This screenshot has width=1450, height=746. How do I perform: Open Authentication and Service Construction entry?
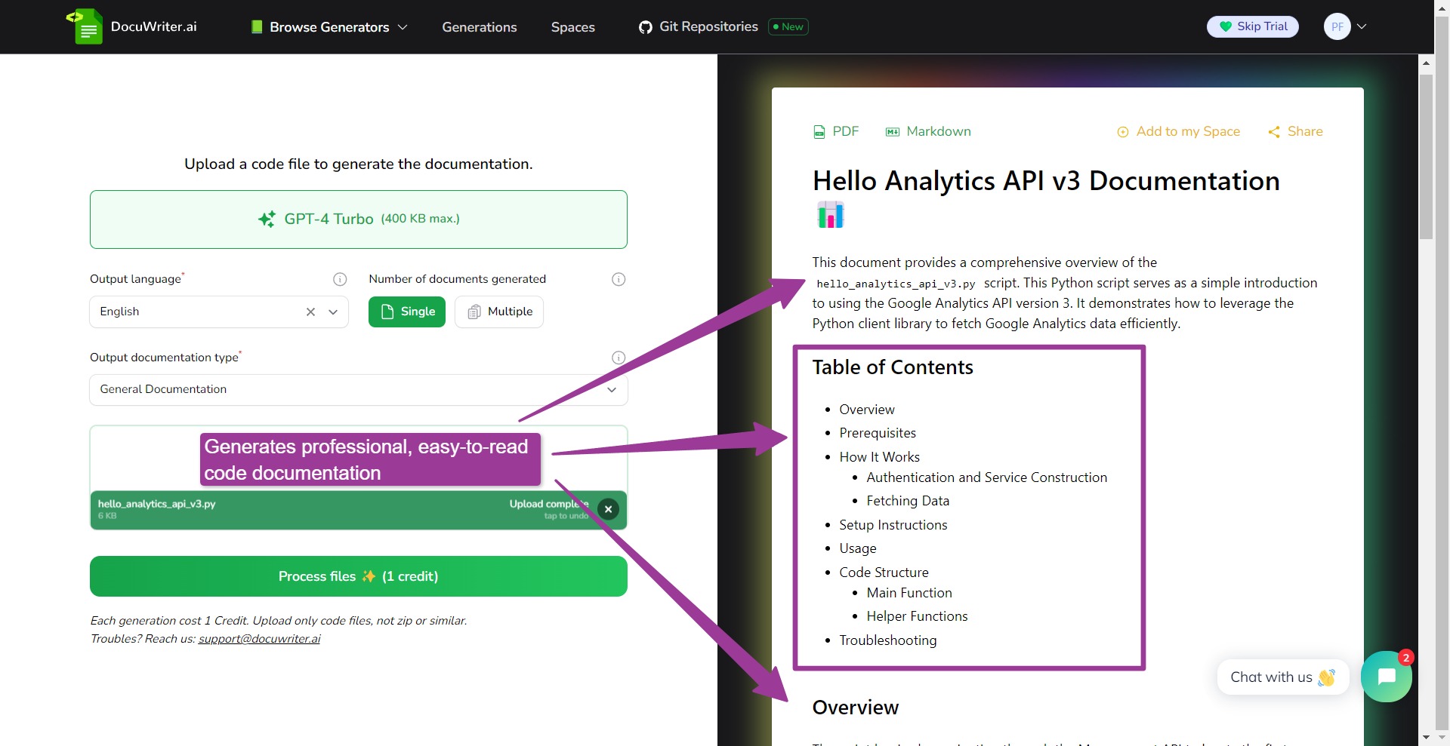tap(986, 477)
